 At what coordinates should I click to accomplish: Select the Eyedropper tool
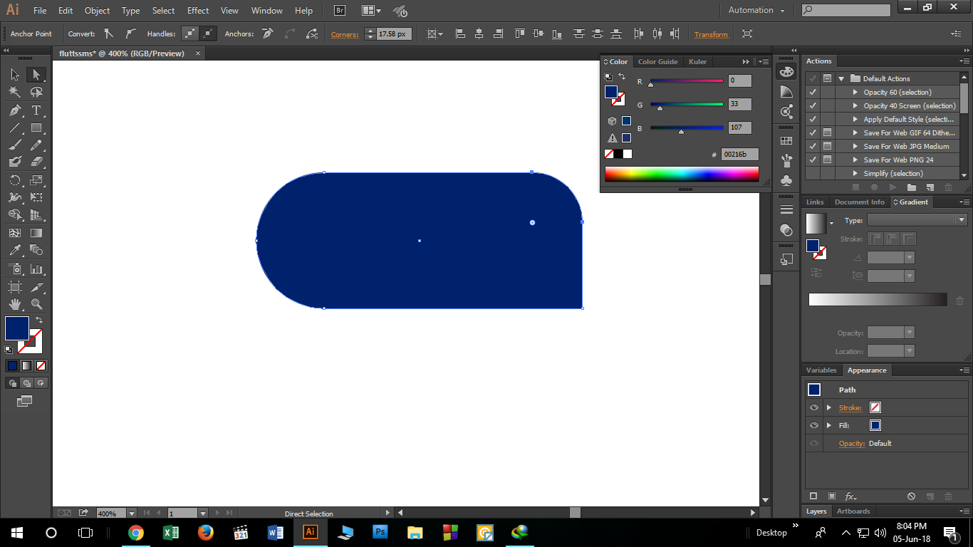(15, 251)
